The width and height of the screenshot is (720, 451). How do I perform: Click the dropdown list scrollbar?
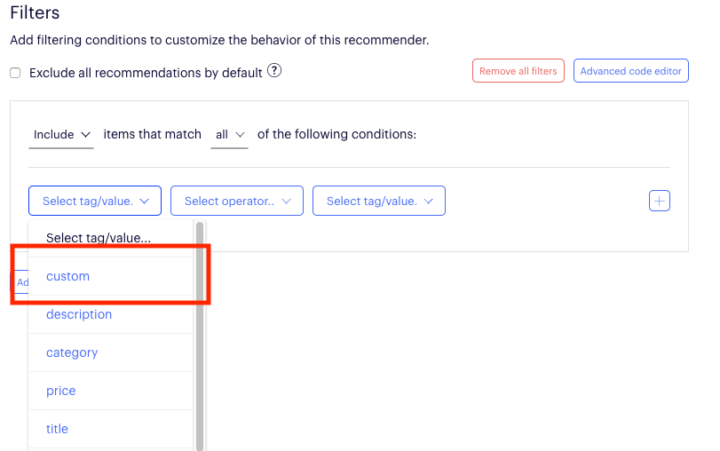(x=200, y=336)
